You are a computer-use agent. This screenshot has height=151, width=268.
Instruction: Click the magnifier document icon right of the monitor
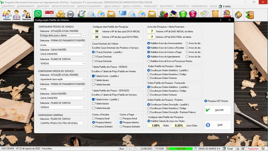[132, 14]
